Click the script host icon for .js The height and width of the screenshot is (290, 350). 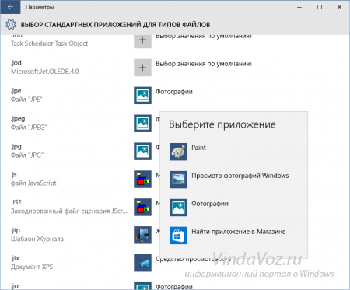(142, 179)
